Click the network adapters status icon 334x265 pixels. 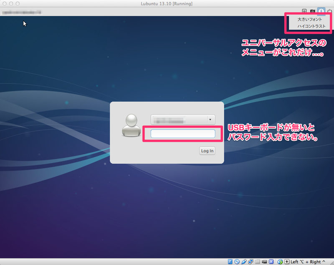click(251, 262)
